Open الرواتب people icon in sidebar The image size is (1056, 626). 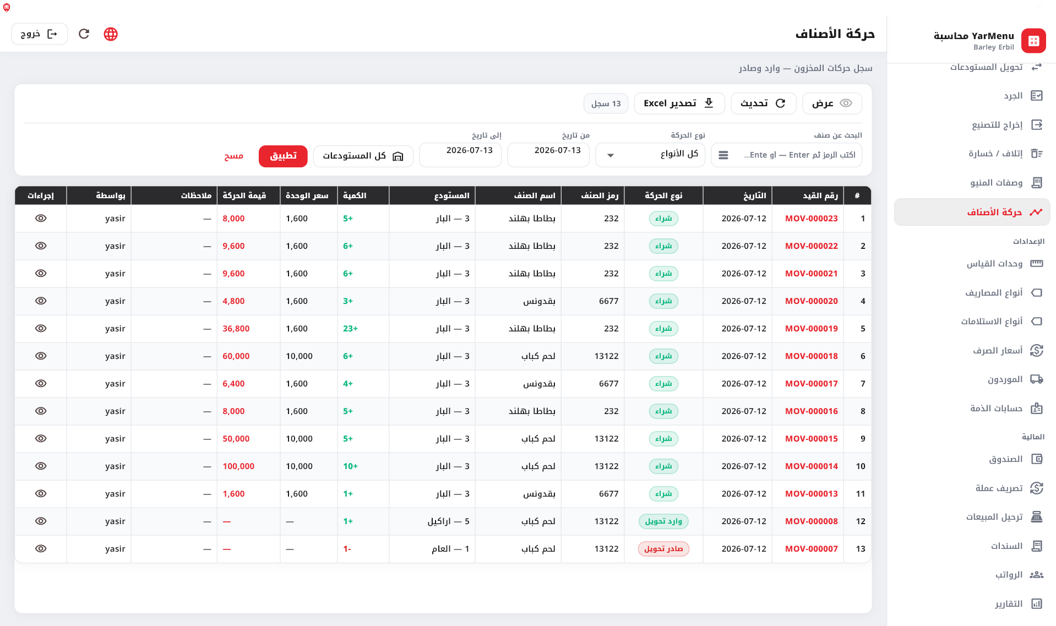pyautogui.click(x=1037, y=575)
